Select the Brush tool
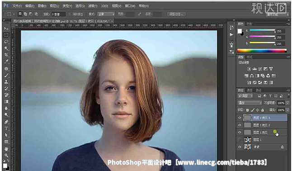This screenshot has height=171, width=292. (x=6, y=75)
